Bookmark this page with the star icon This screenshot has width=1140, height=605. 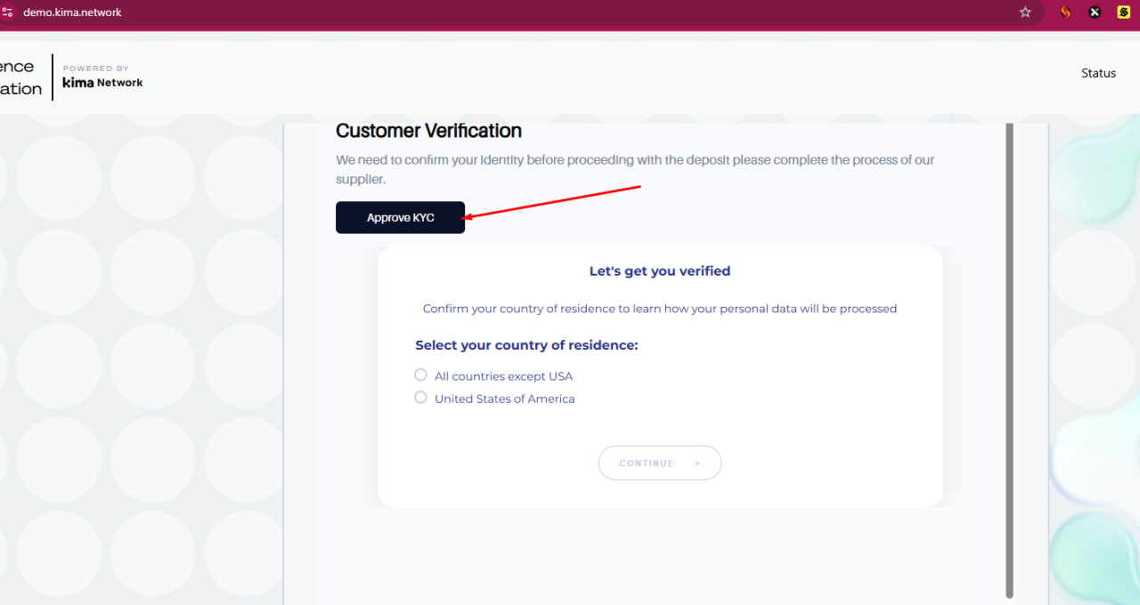(1025, 12)
